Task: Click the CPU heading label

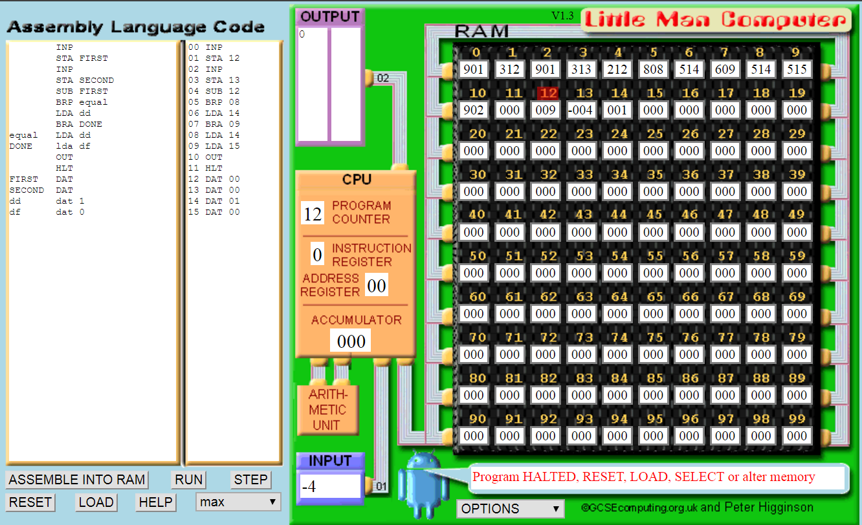Action: [x=357, y=180]
